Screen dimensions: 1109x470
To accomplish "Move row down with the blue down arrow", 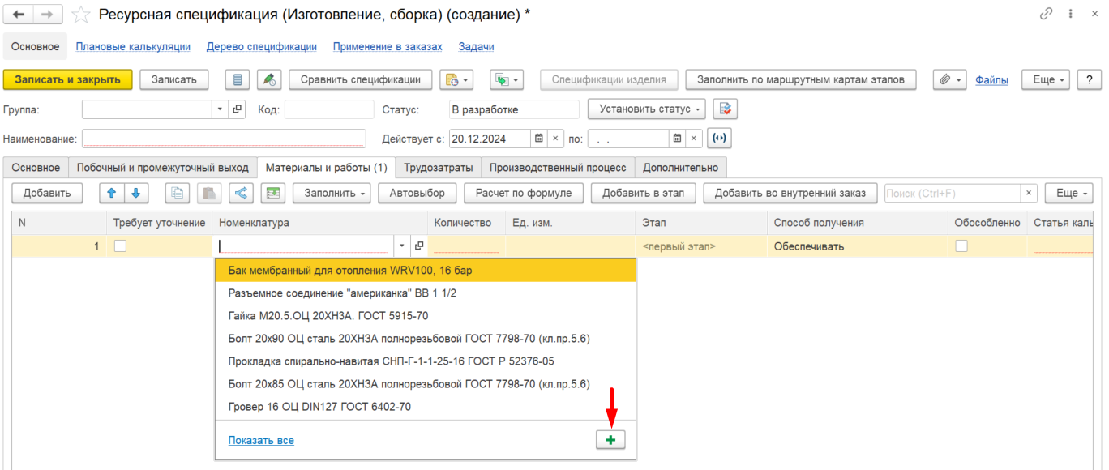I will [x=136, y=193].
